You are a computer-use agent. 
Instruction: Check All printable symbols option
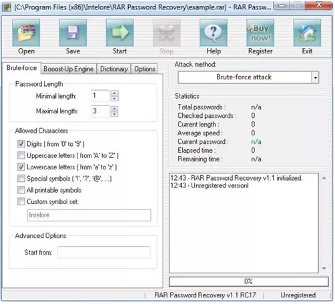[x=21, y=190]
